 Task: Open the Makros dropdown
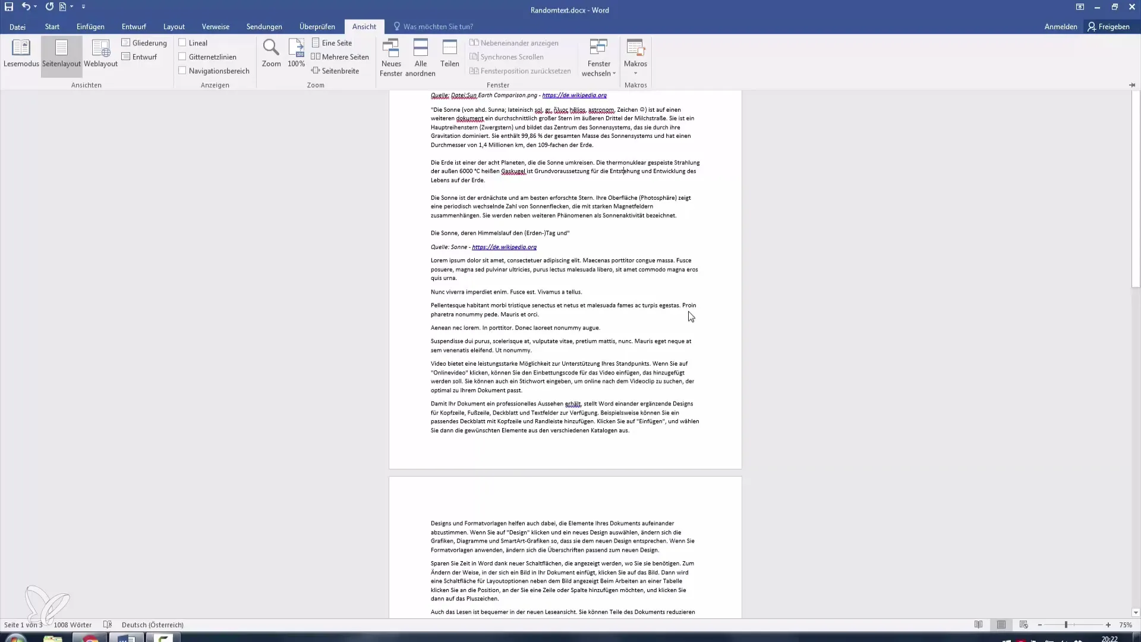pos(635,58)
